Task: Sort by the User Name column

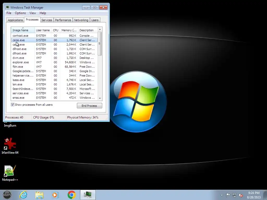Action: coord(43,30)
